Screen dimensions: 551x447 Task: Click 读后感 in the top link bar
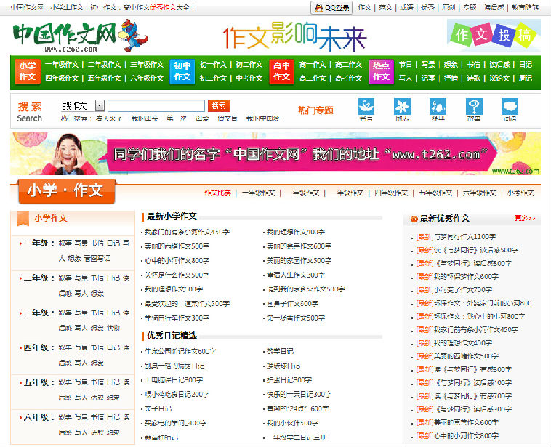[494, 7]
